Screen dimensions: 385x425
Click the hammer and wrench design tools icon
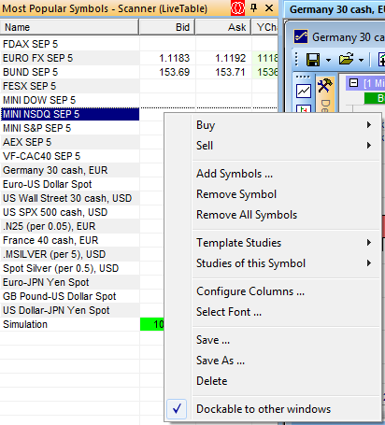[x=325, y=85]
